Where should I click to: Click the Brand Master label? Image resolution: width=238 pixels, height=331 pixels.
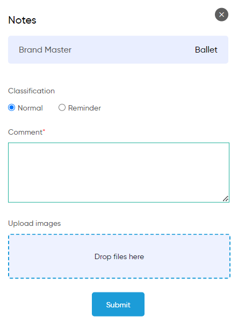pyautogui.click(x=45, y=50)
